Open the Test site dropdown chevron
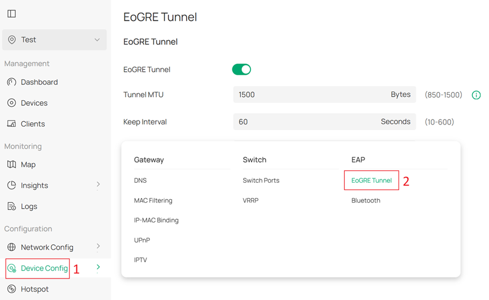489x300 pixels. pos(97,40)
